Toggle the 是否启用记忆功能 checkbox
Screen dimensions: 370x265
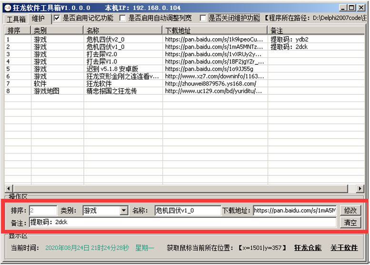coord(57,18)
